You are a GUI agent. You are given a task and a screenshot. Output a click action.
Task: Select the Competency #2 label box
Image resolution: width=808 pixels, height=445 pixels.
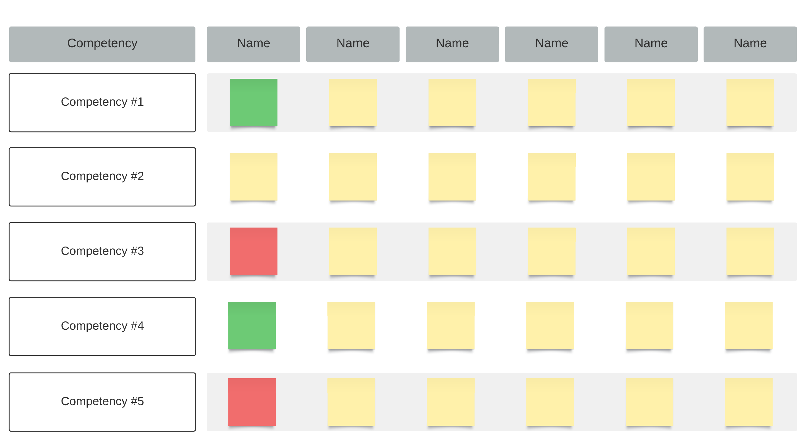coord(102,177)
